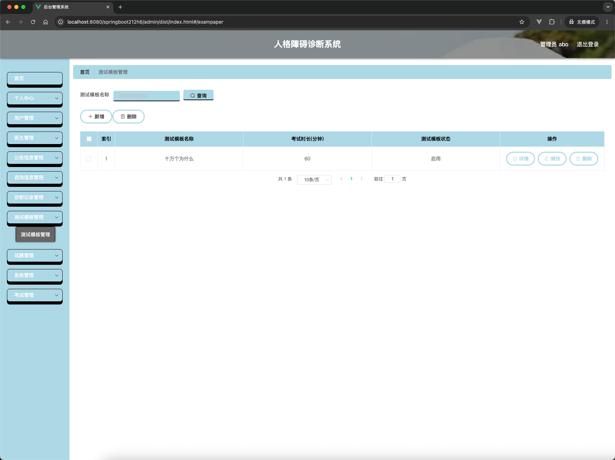Click the 新增 add button

[x=96, y=117]
